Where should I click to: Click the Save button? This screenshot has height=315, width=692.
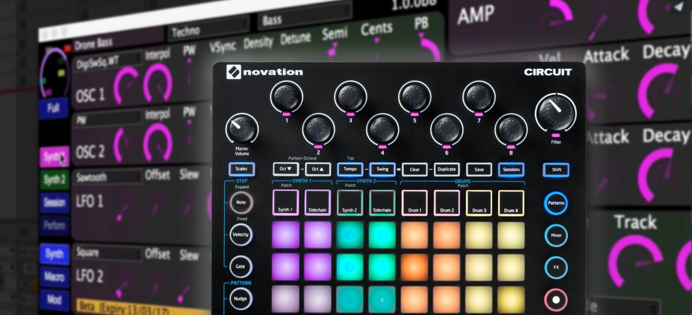pyautogui.click(x=479, y=169)
